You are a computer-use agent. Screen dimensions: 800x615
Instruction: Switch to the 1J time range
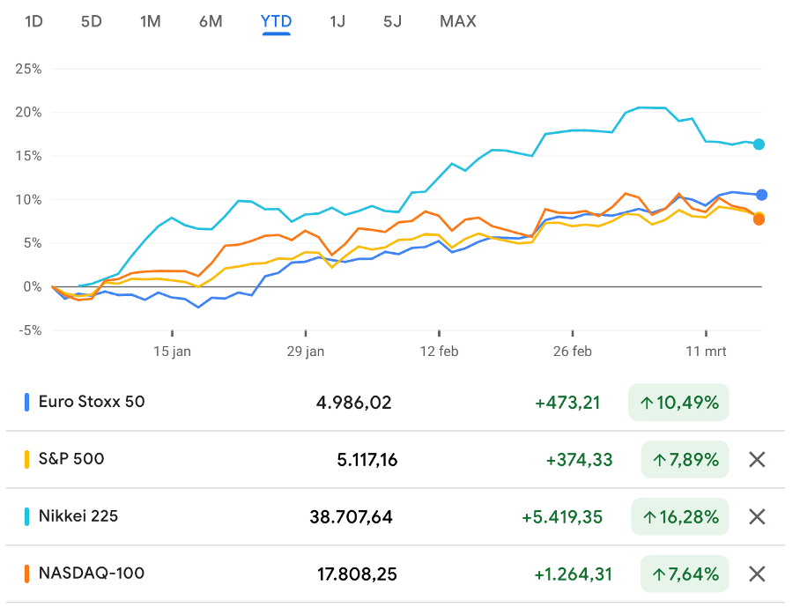[337, 21]
